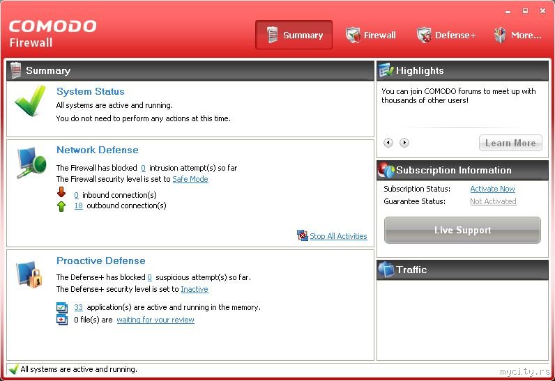The width and height of the screenshot is (555, 381).
Task: Click the Not Activated guarantee link
Action: (493, 201)
